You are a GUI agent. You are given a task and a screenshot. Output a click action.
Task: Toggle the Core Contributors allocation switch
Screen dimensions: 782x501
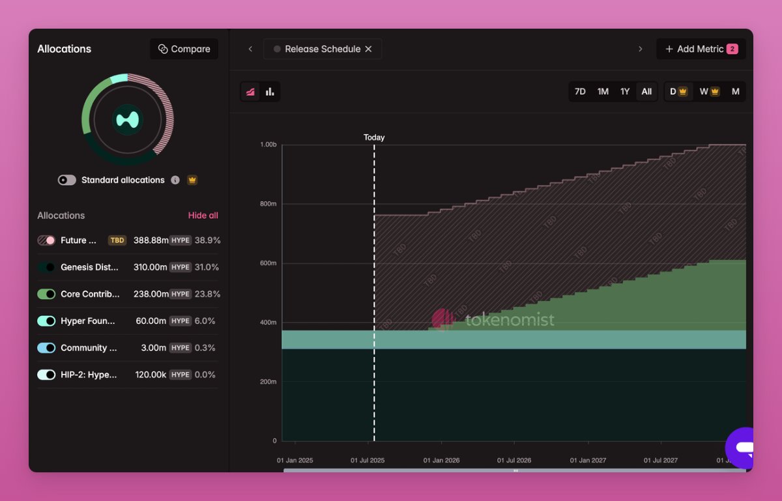[x=46, y=294]
